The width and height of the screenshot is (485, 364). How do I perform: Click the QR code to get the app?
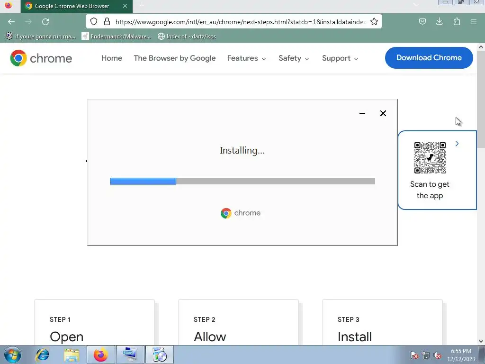pos(430,158)
